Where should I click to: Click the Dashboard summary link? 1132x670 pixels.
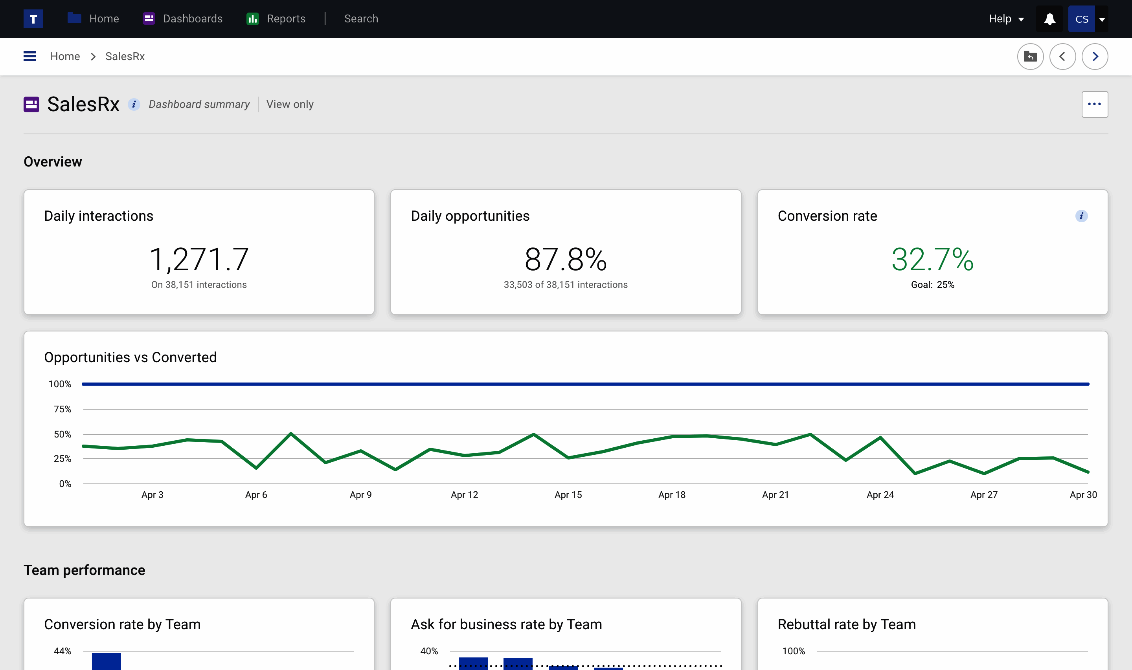click(199, 104)
